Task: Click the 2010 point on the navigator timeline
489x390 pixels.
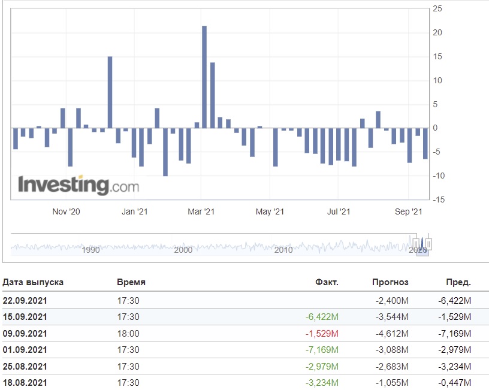Action: tap(283, 250)
